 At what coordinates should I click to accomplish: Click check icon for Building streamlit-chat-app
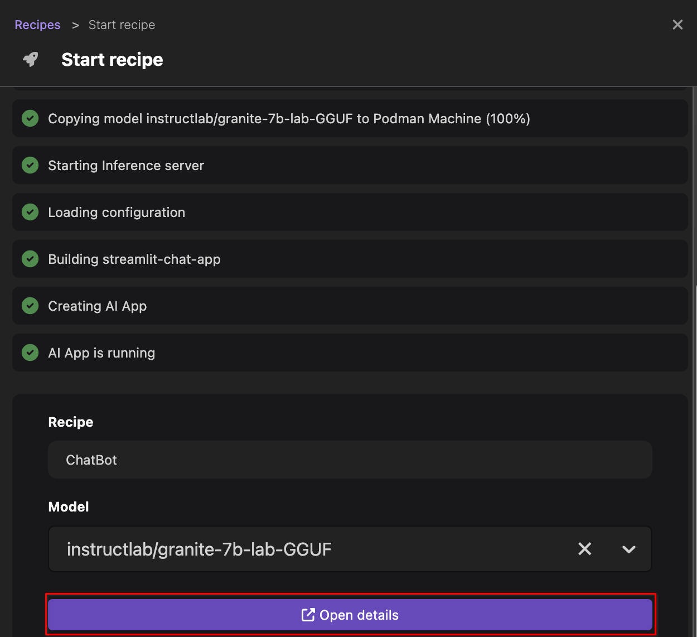point(30,259)
